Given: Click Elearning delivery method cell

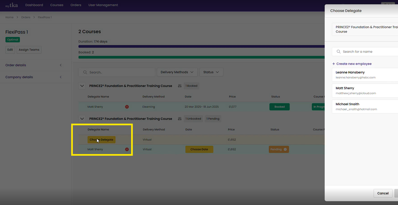Looking at the screenshot, I should pos(149,107).
